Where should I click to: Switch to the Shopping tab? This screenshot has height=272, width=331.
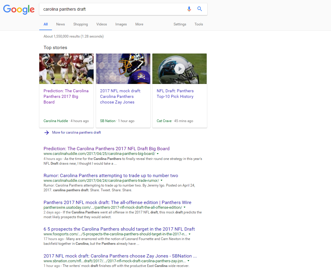click(x=80, y=24)
